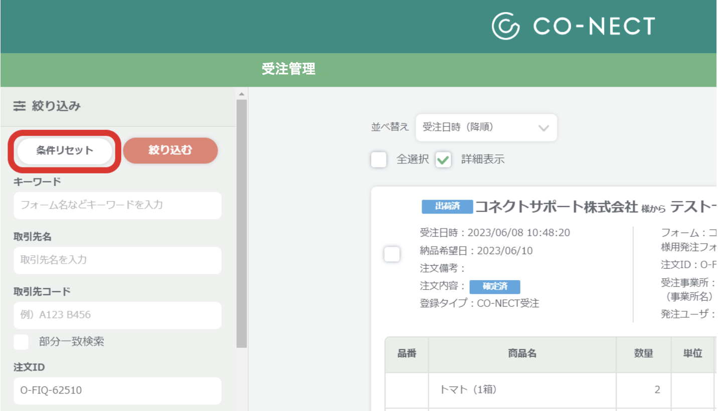
Task: Click the 受注管理 page heading
Action: 289,69
